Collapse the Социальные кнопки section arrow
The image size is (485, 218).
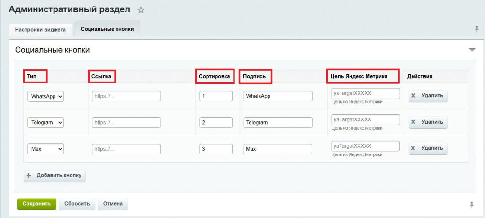pyautogui.click(x=471, y=50)
